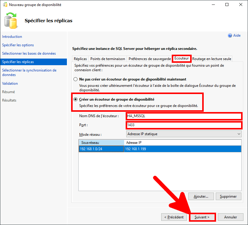Expand the Mode réseau dropdown

coord(184,134)
